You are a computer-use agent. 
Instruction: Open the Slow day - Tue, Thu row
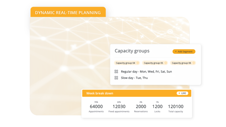134,78
